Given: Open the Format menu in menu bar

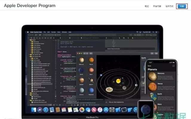Looking at the screenshot, I should point(53,32).
